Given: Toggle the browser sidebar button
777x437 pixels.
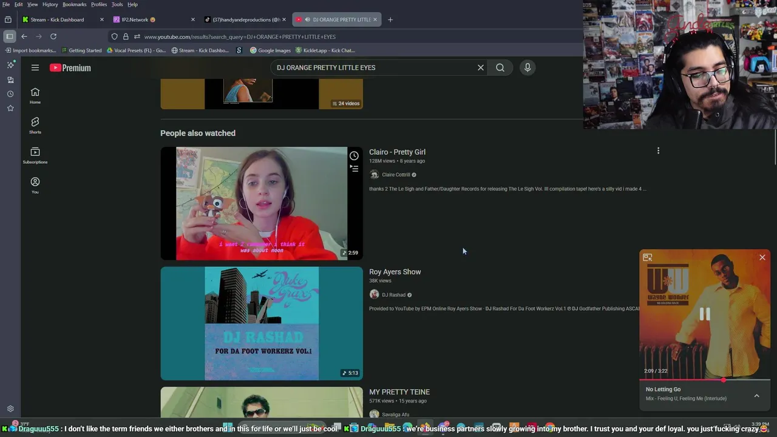Looking at the screenshot, I should [x=10, y=36].
